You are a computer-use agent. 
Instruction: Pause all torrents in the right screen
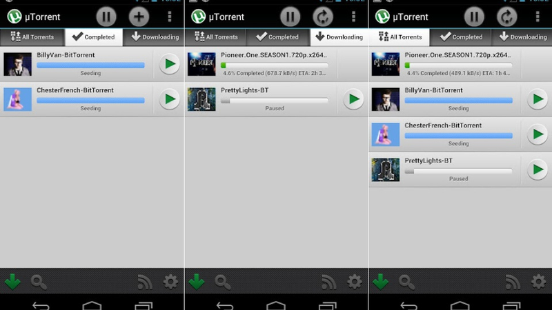tap(474, 17)
